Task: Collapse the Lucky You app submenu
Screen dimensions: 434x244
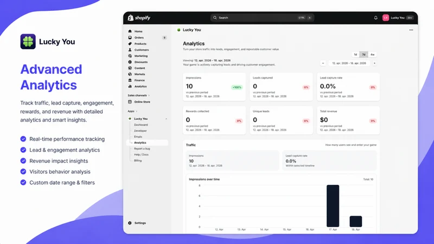Action: point(166,119)
